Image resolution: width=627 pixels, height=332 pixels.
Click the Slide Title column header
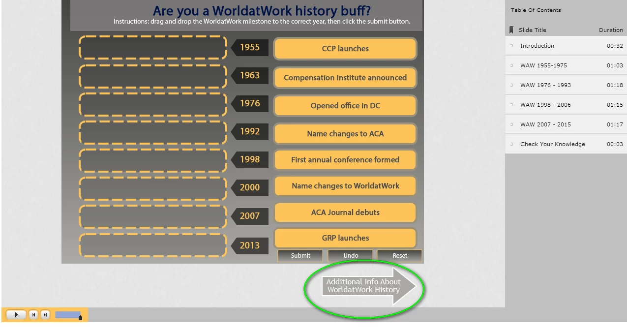(533, 30)
